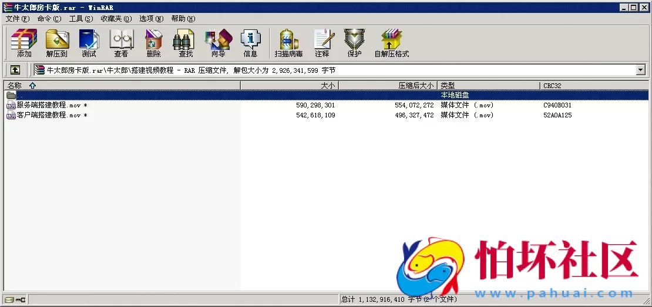
Task: Click CRC32 value C940B031
Action: pyautogui.click(x=557, y=106)
